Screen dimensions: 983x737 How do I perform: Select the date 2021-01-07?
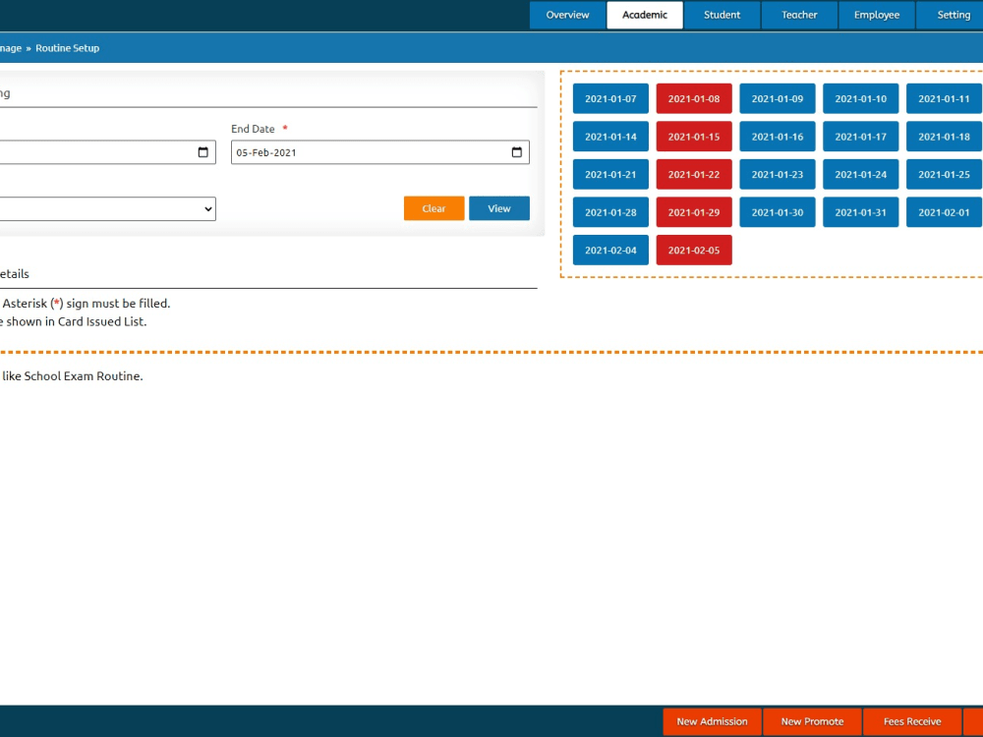(609, 98)
